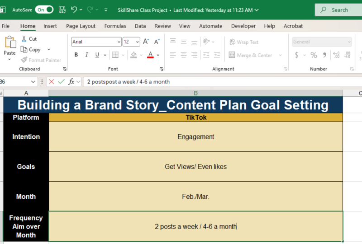Click the Increase Indent icon
362x244 pixels.
217,55
